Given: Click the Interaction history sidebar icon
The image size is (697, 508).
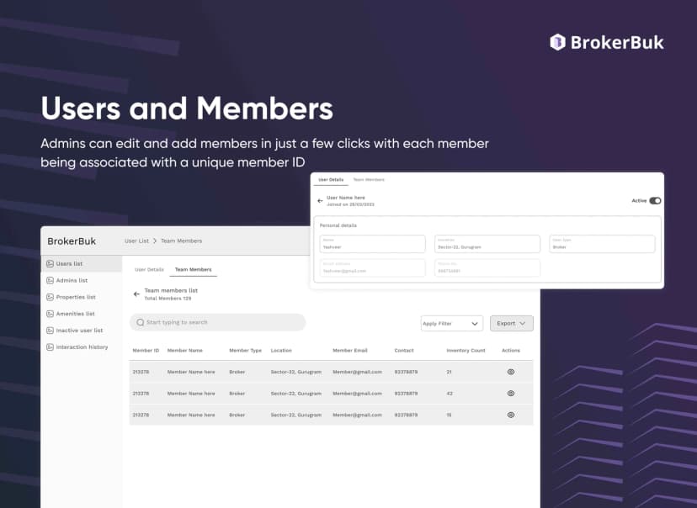Looking at the screenshot, I should point(51,347).
